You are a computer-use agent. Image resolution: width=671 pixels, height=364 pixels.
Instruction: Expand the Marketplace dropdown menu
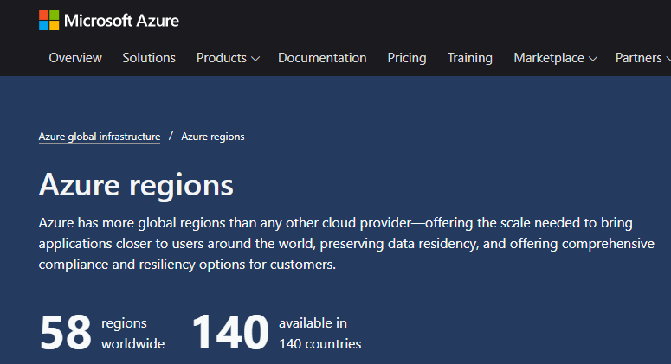pos(555,58)
